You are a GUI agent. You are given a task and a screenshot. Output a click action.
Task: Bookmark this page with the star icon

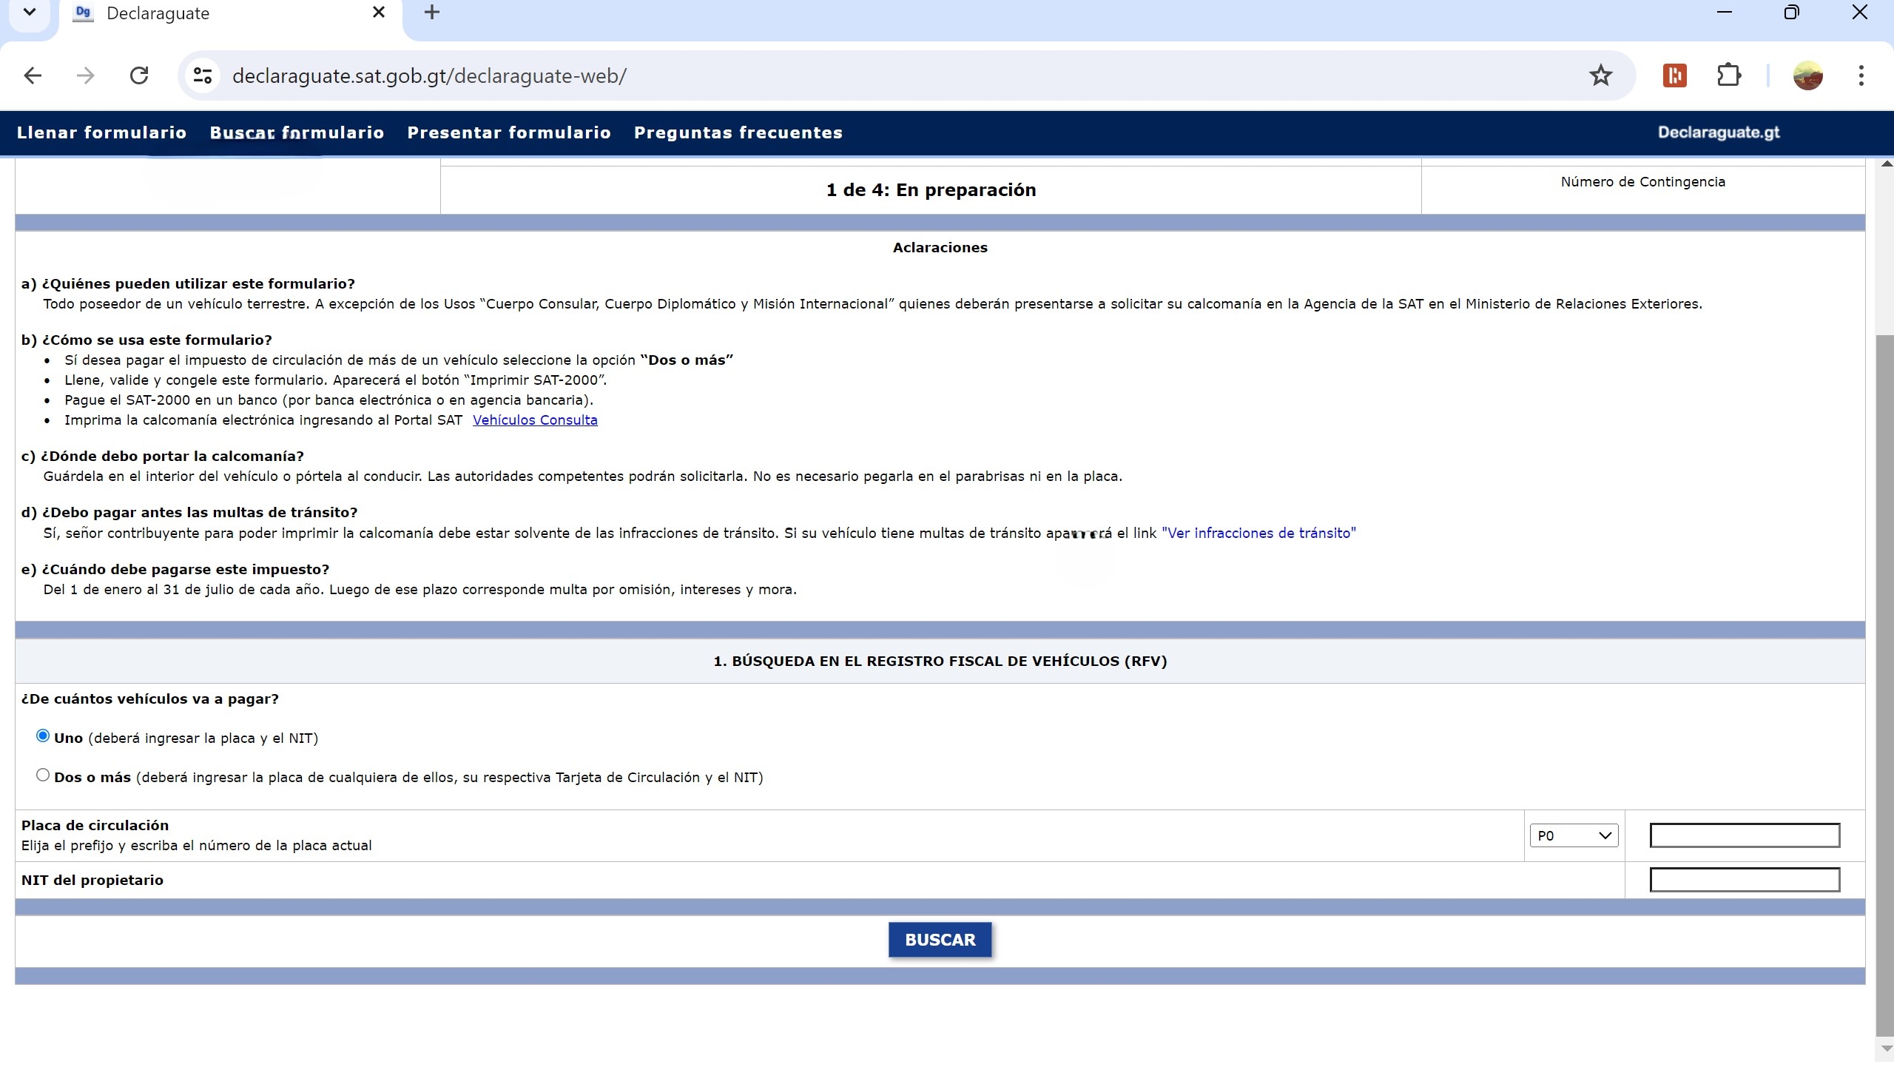coord(1600,75)
